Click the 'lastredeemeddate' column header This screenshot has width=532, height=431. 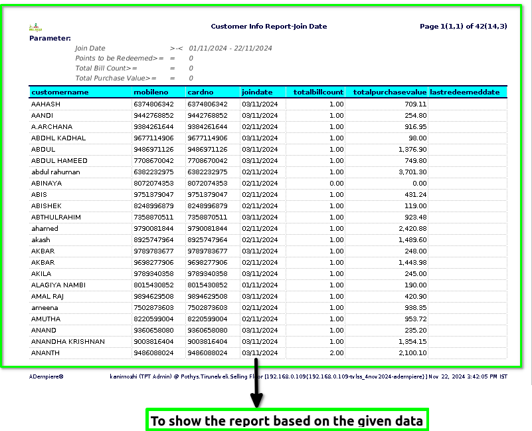(465, 92)
